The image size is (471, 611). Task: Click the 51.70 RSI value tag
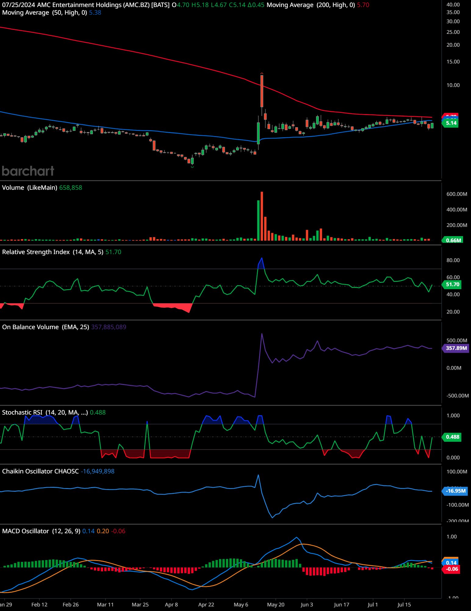point(452,284)
